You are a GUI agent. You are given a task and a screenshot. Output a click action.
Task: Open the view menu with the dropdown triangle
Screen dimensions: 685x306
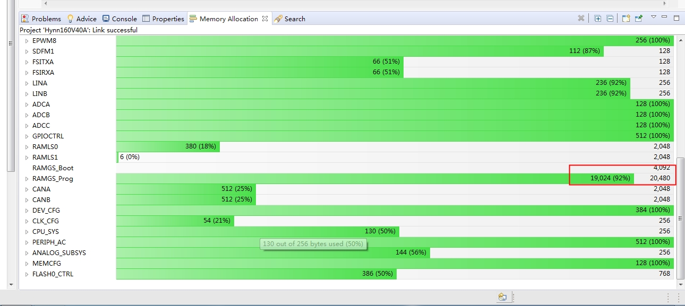pos(654,18)
